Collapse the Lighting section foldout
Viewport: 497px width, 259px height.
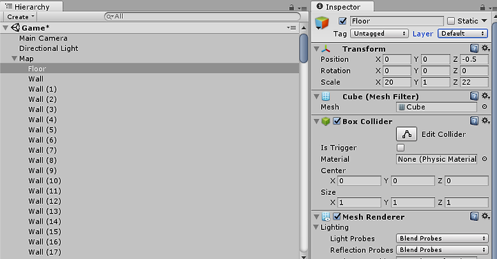coord(316,227)
